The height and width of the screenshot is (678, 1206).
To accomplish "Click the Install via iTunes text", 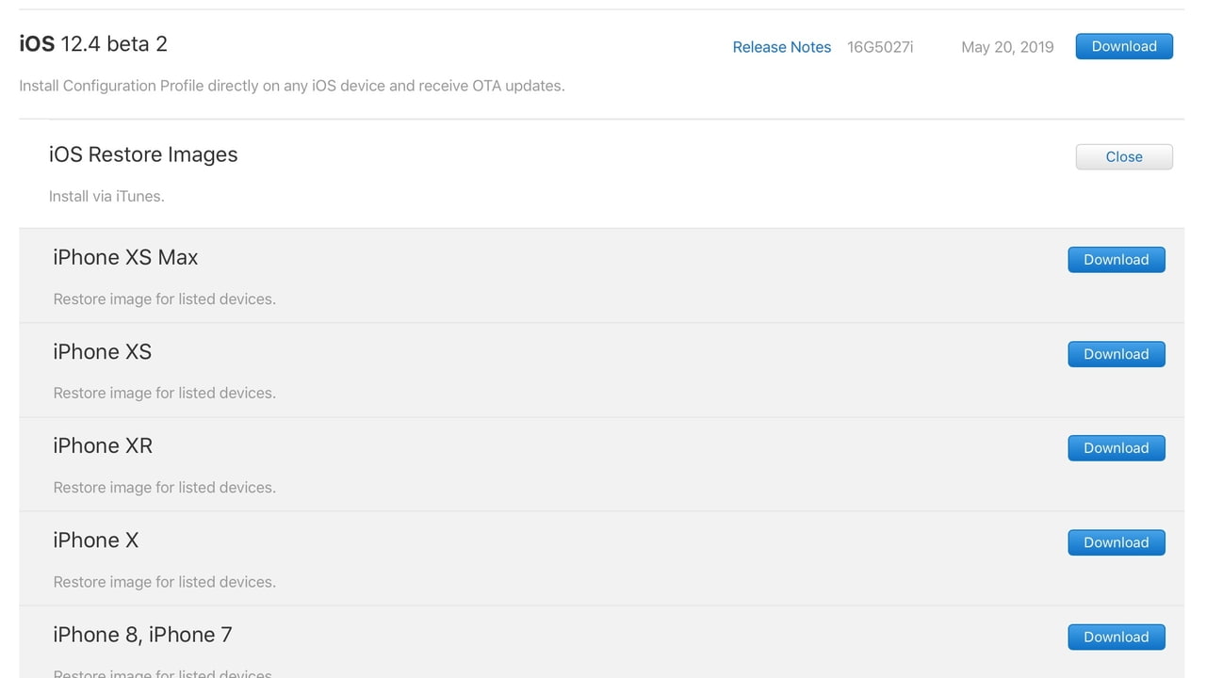I will click(106, 197).
